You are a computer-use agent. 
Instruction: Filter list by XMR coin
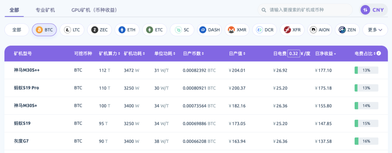click(237, 30)
